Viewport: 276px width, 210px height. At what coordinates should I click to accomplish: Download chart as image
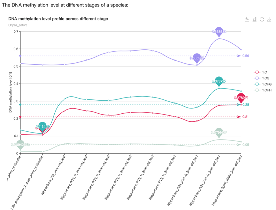[x=269, y=19]
